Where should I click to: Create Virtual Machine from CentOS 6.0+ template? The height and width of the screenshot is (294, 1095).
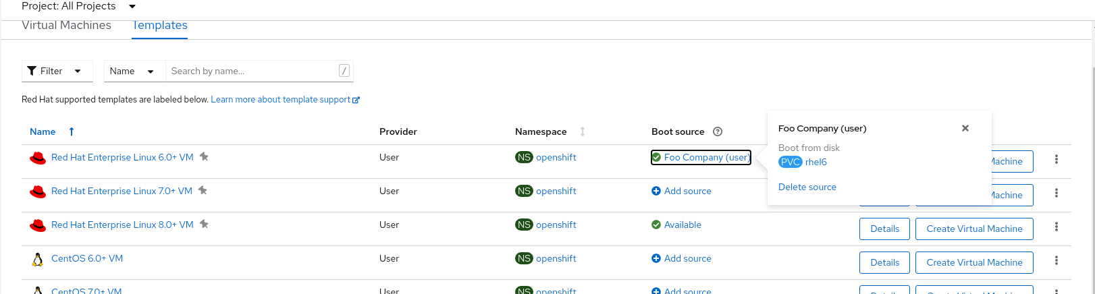click(x=974, y=262)
